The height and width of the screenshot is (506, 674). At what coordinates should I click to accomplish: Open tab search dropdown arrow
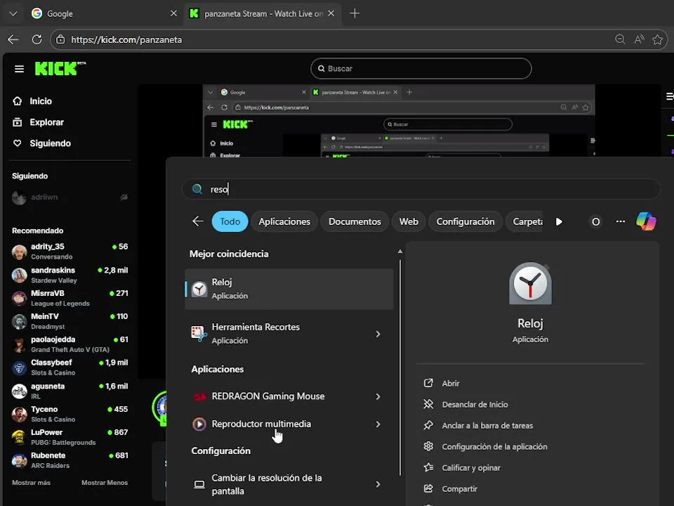pos(13,13)
